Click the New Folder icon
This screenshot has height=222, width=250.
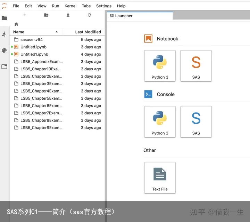46,15
